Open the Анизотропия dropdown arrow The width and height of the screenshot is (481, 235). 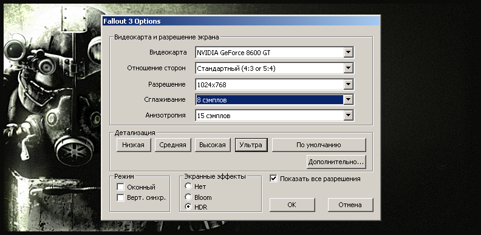click(x=348, y=116)
